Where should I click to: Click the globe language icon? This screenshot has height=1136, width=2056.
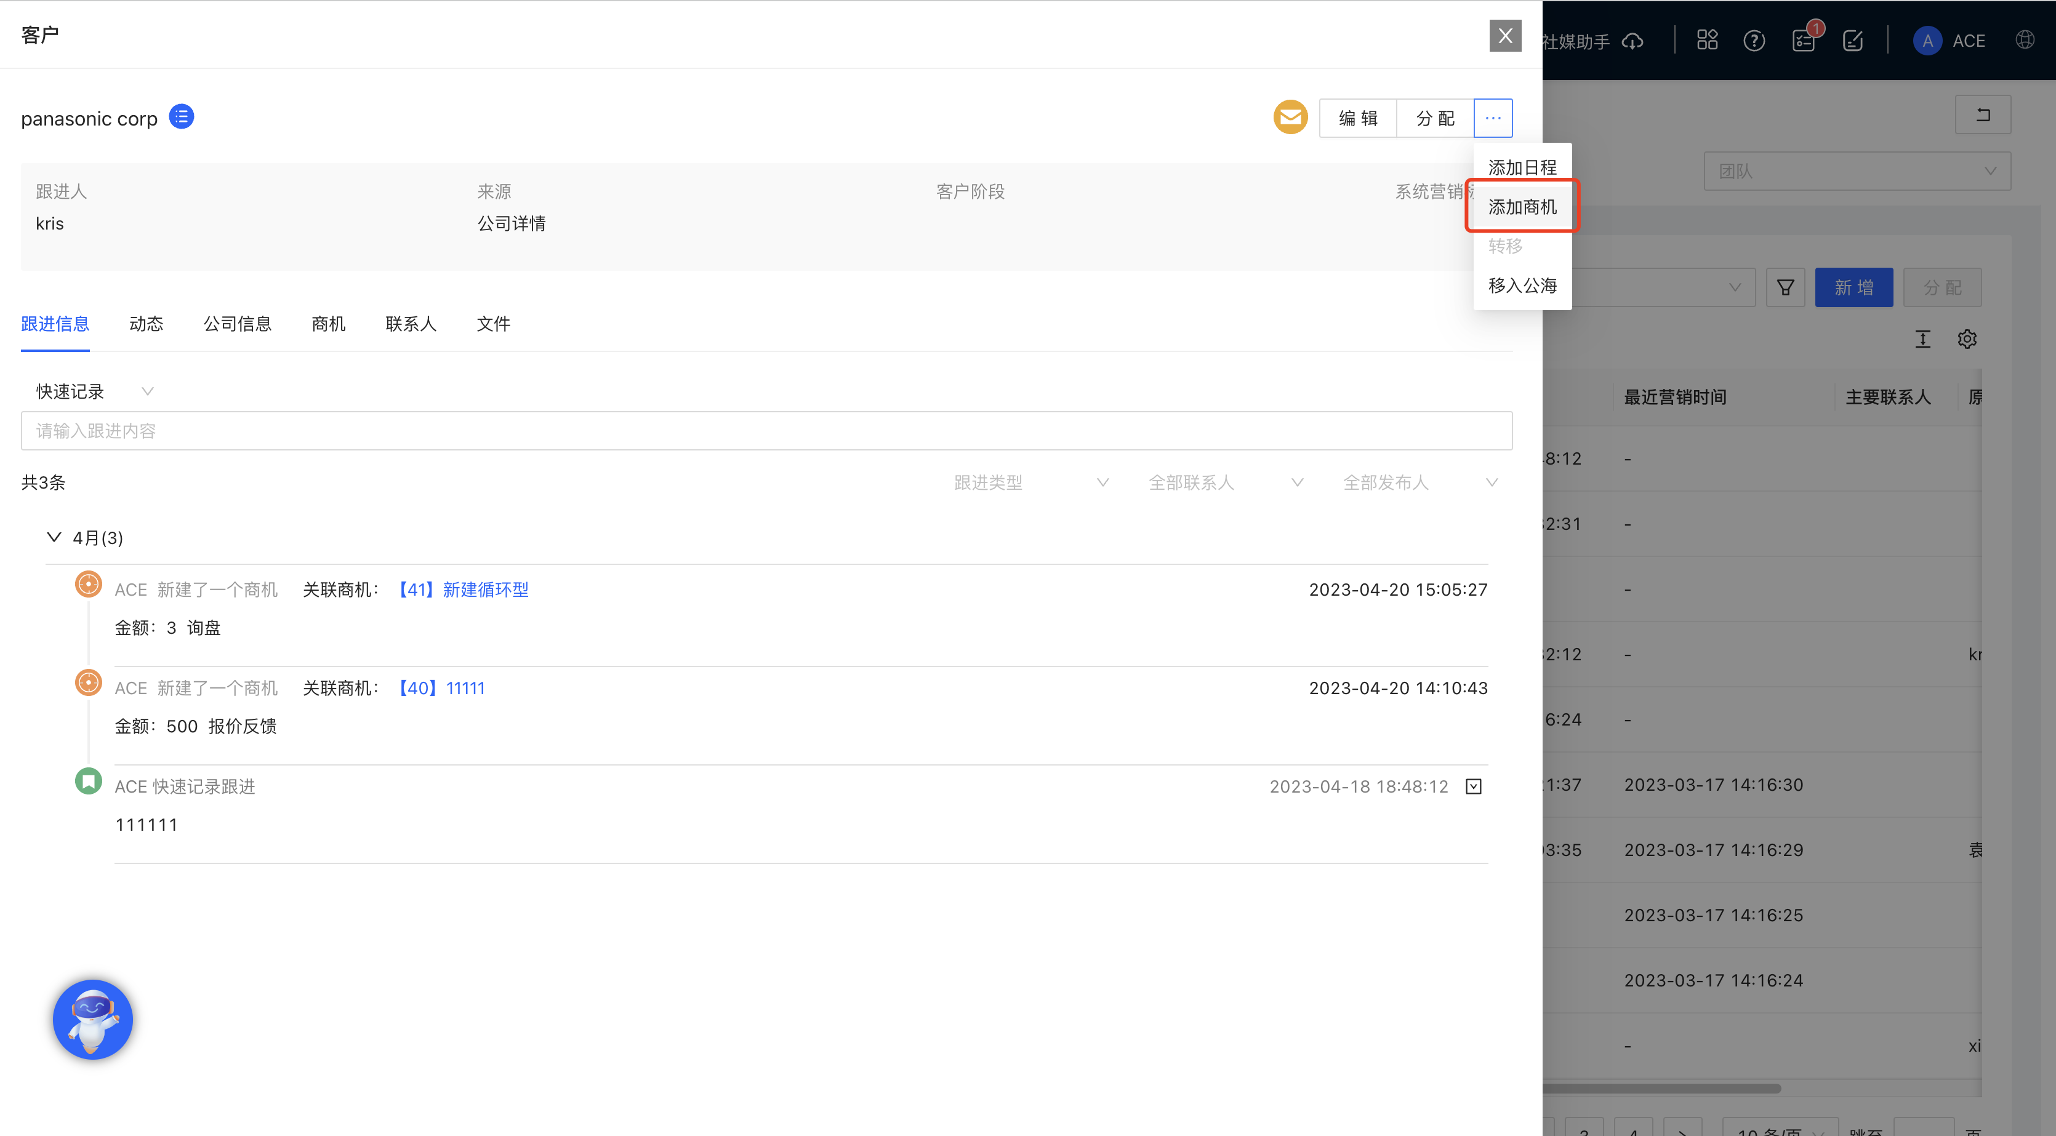2024,40
